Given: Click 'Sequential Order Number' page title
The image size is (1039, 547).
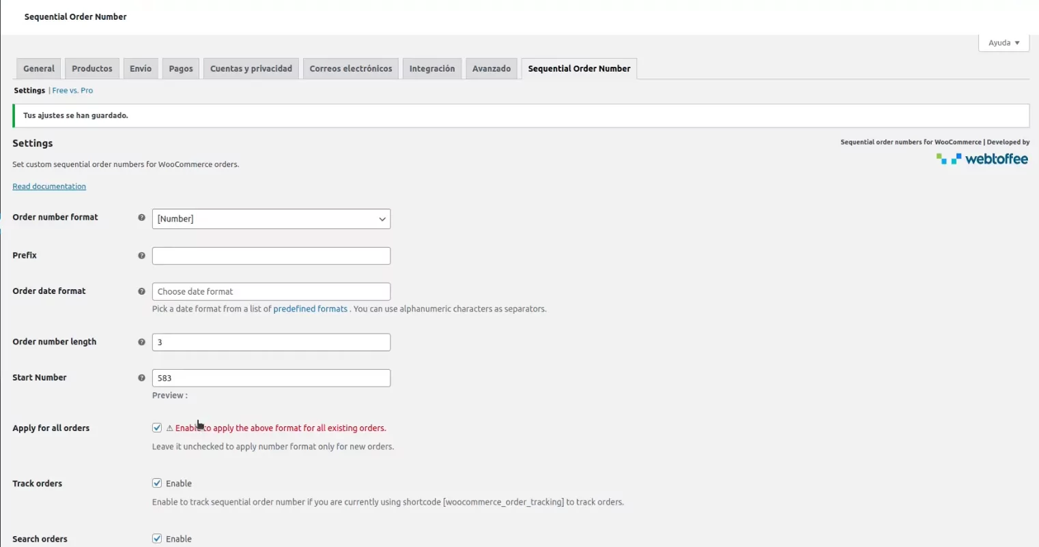Looking at the screenshot, I should coord(76,16).
